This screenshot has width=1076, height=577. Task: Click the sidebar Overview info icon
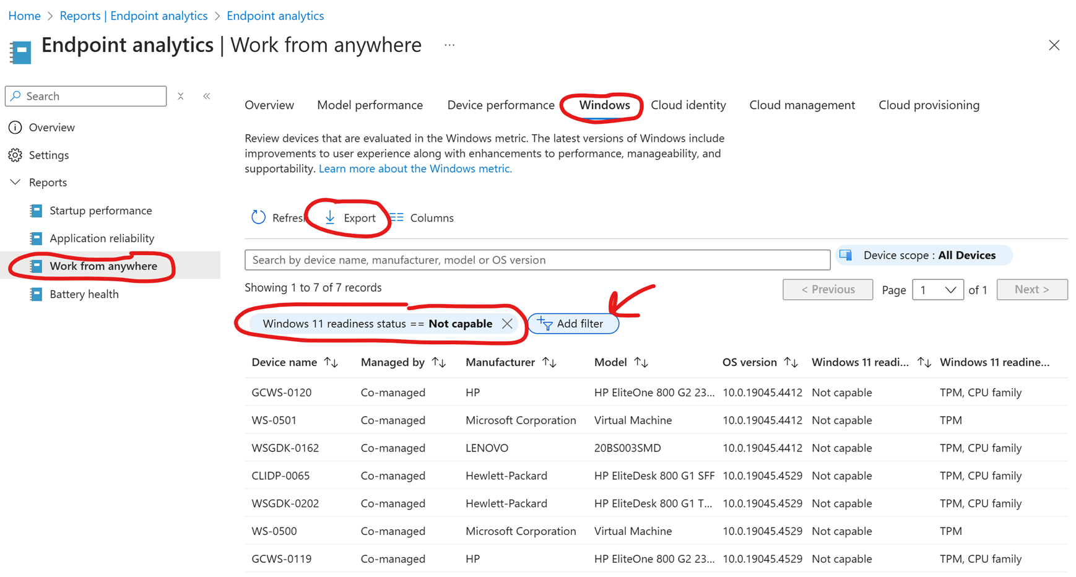coord(15,127)
